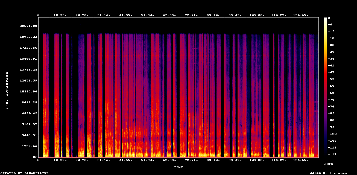Click the 103.88s time marker
Viewport: 357px width, 175px height.
257,15
